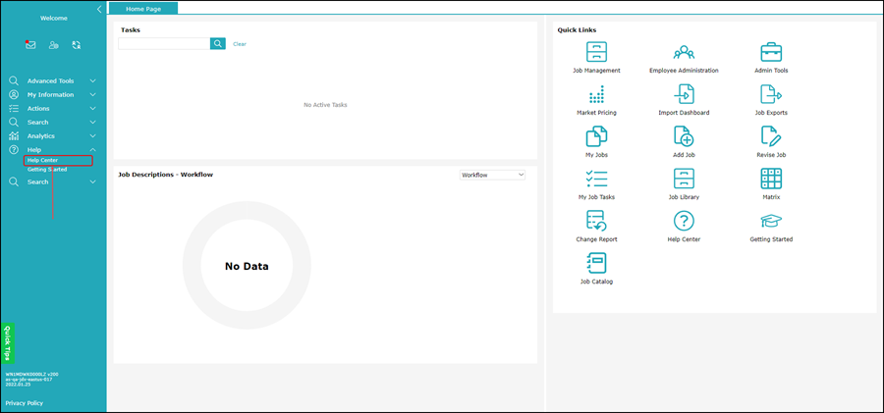Click the search magnifier button in Tasks

click(x=218, y=44)
